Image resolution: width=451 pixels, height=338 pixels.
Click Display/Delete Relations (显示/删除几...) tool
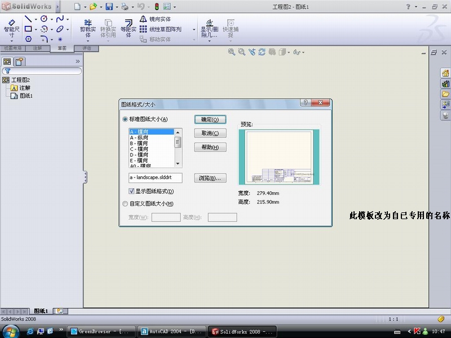click(x=209, y=29)
